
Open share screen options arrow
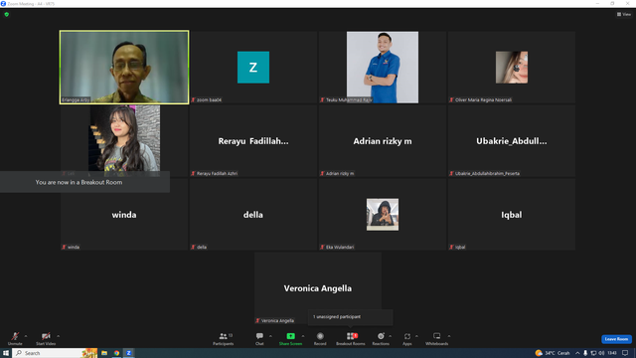coord(303,336)
